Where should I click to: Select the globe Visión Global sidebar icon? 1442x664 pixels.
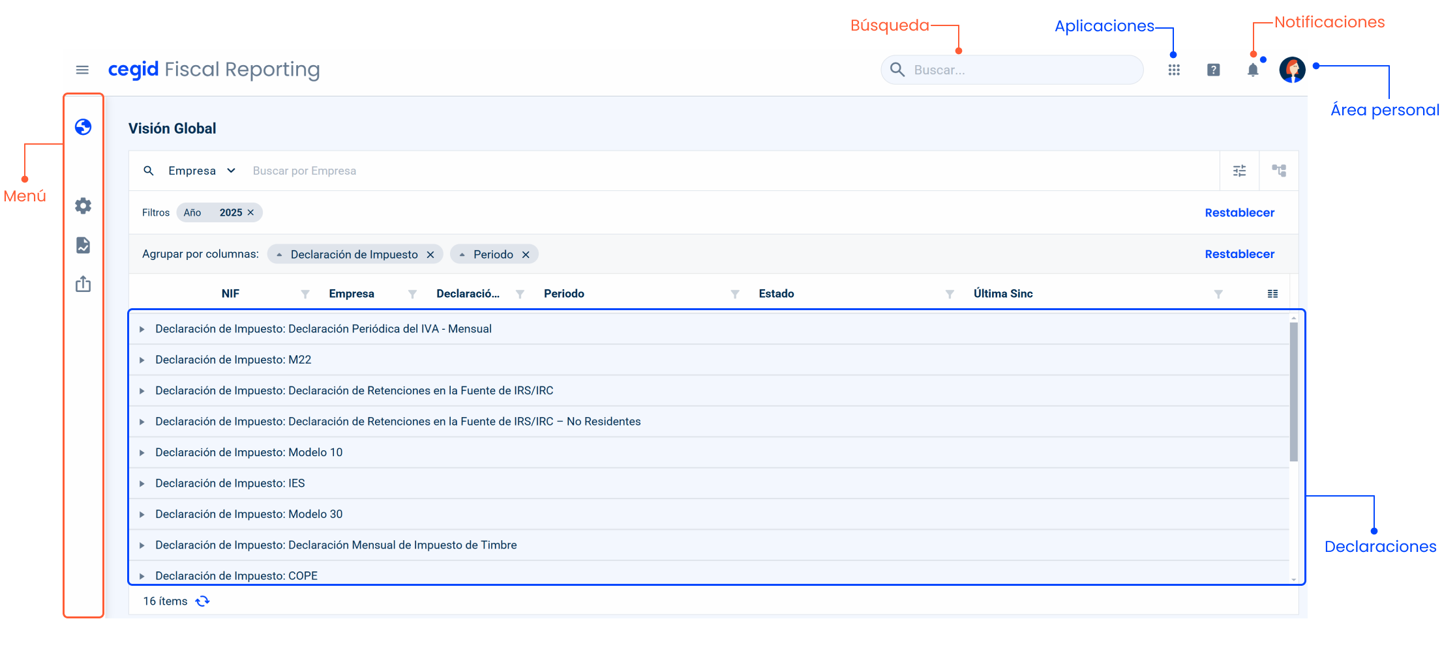coord(83,127)
